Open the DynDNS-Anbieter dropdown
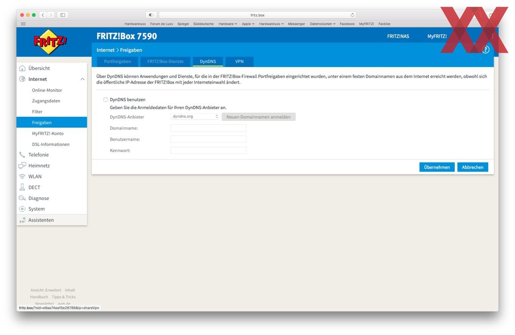 pos(195,116)
